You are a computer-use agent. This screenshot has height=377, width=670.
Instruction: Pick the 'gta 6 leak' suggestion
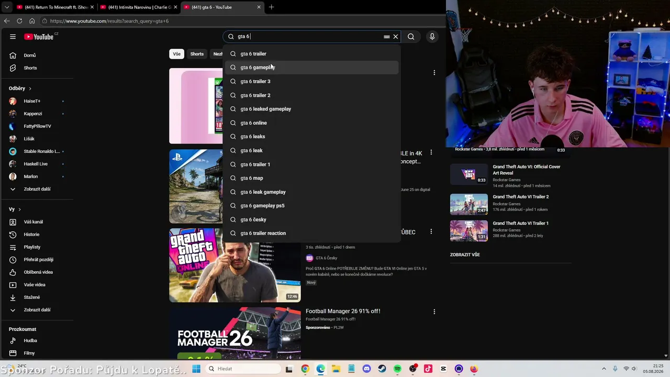coord(312,150)
